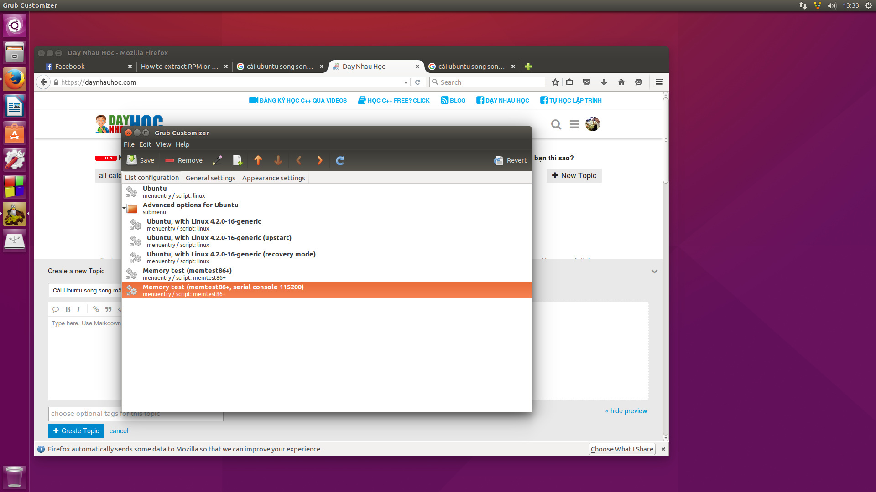Reload the page in Firefox
The width and height of the screenshot is (876, 492).
point(417,82)
